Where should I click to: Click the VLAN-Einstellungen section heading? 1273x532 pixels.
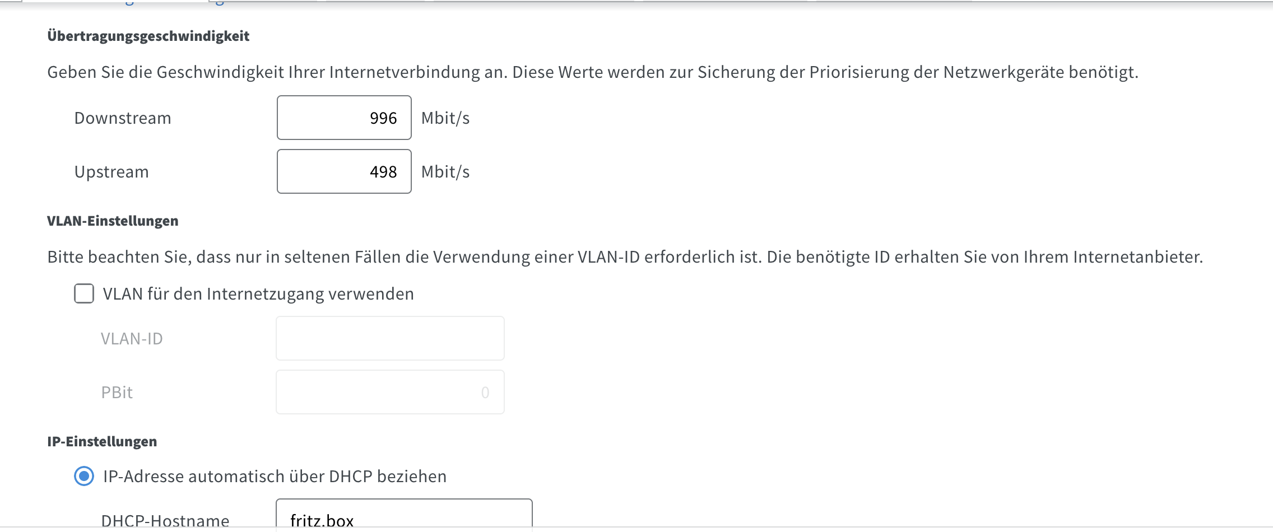(113, 221)
